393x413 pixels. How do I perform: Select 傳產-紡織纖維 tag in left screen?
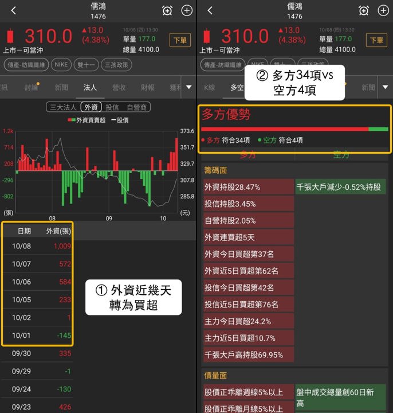click(26, 65)
